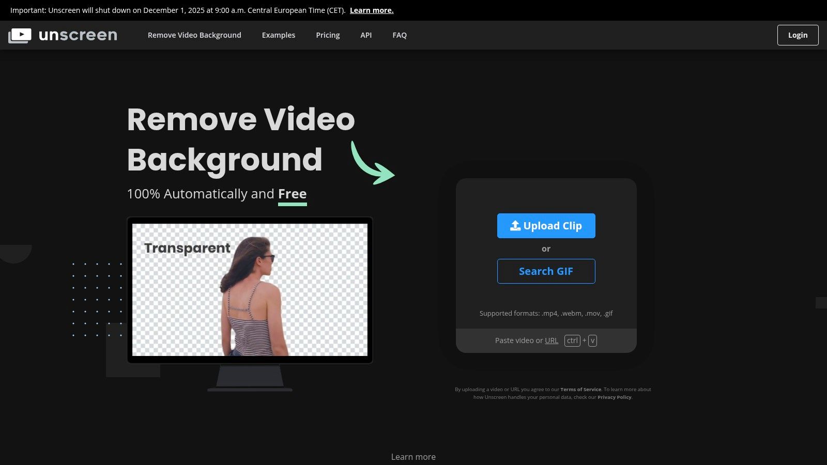The height and width of the screenshot is (465, 827).
Task: Open the Terms of Service link
Action: [x=580, y=389]
